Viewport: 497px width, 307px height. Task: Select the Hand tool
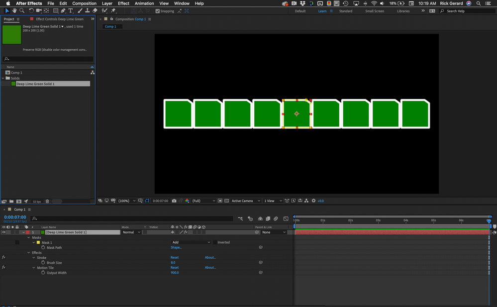tap(14, 11)
